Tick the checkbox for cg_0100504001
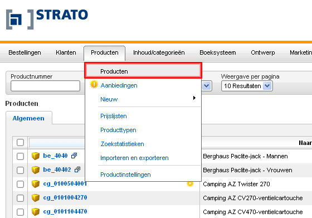312x218 pixels. [x=20, y=184]
